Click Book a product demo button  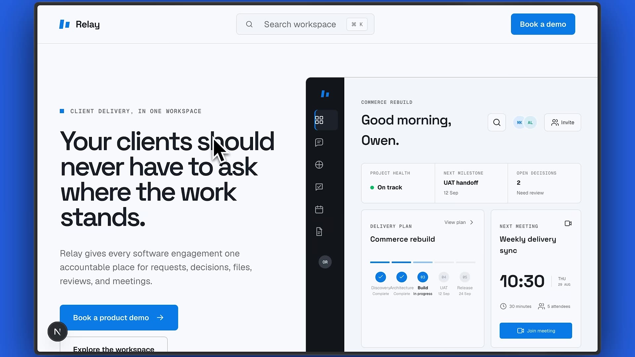(x=119, y=318)
